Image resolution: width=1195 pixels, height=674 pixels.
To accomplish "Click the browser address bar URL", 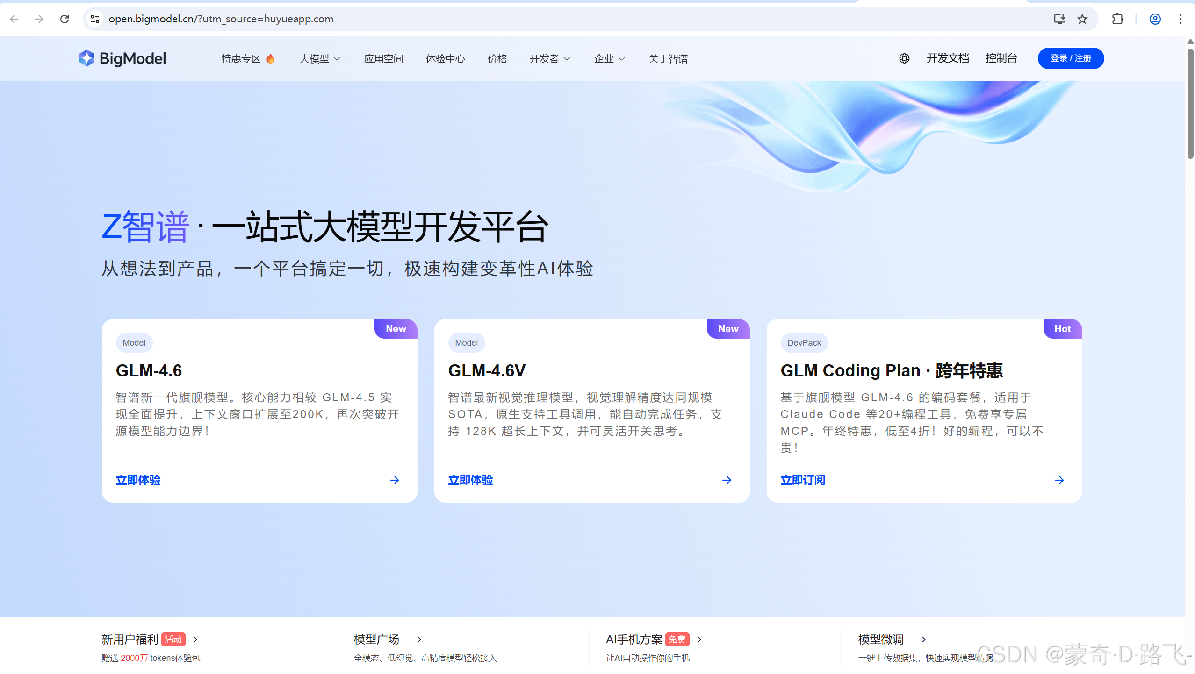I will (x=221, y=19).
